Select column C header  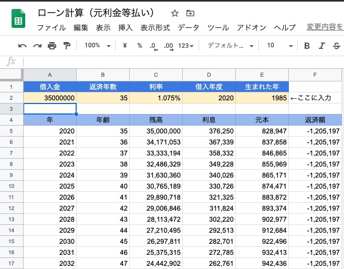tap(156, 75)
